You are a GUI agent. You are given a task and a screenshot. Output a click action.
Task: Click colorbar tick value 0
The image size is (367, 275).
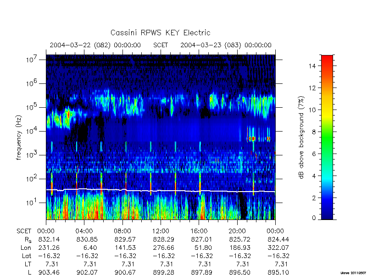pyautogui.click(x=314, y=218)
